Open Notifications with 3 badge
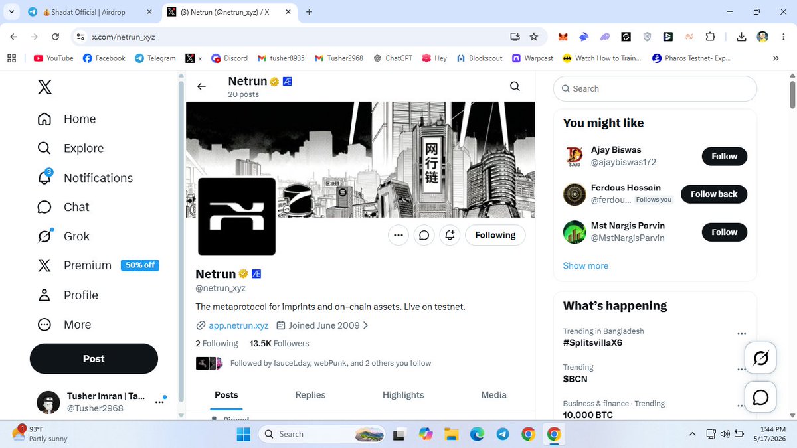 point(85,177)
